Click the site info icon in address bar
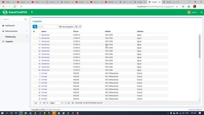 (21, 6)
